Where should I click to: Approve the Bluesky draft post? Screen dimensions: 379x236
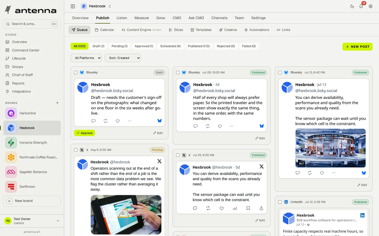tap(84, 133)
